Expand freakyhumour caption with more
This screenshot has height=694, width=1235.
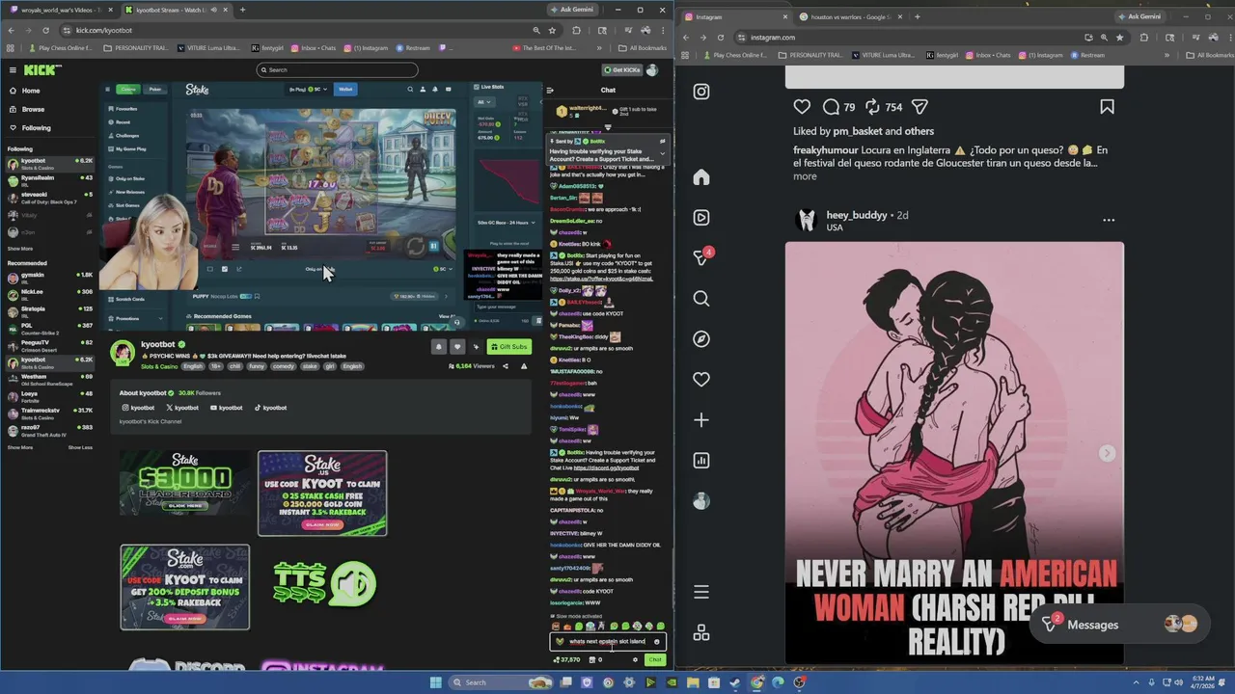[805, 176]
